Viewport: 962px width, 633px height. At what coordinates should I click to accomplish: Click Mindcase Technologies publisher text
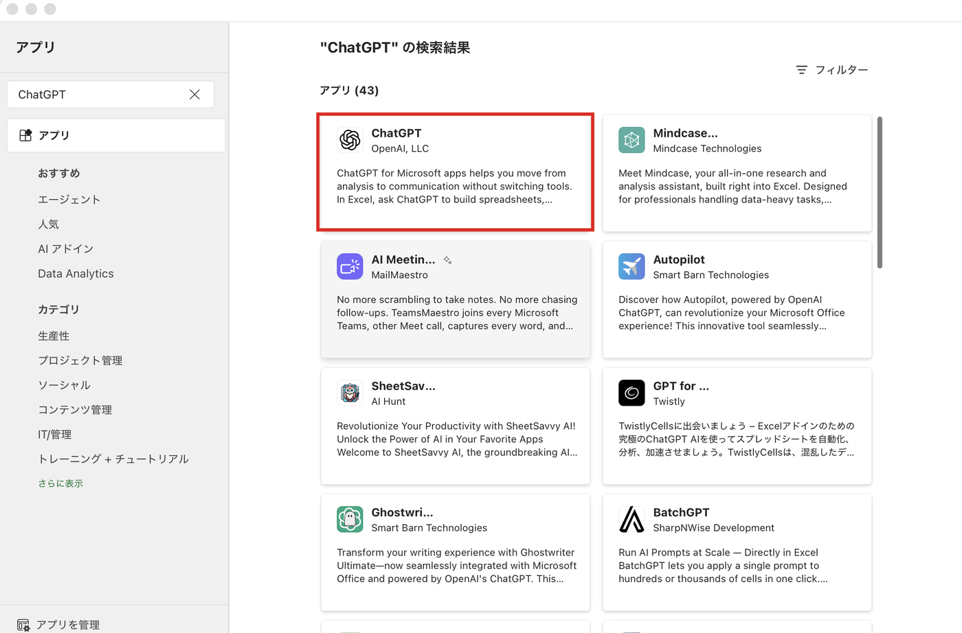tap(707, 148)
